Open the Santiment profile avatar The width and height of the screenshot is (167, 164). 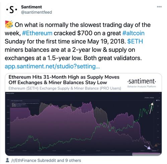11,10
